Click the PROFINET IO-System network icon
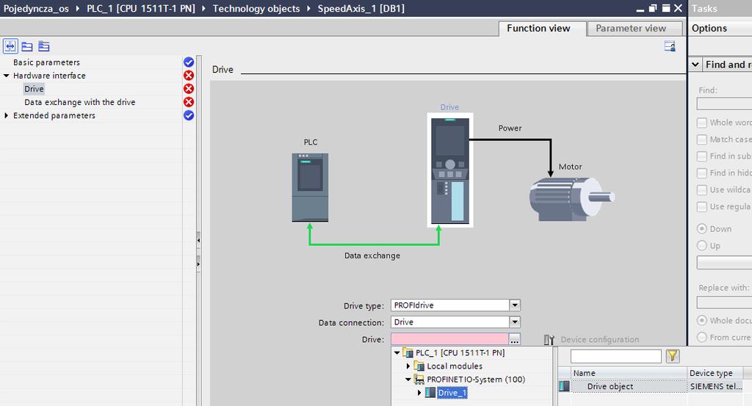Image resolution: width=752 pixels, height=406 pixels. pos(419,380)
